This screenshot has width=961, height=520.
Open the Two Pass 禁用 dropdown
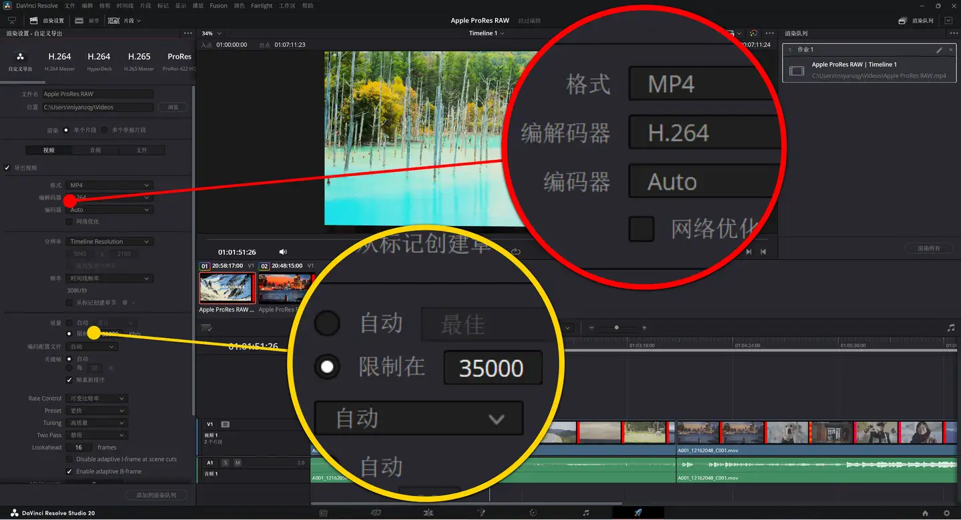click(x=97, y=435)
